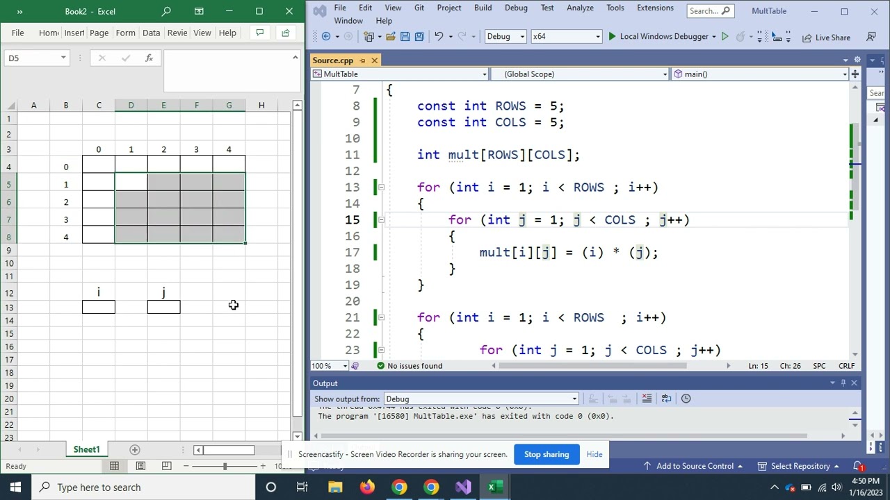Expand the Excel formula bar

click(x=295, y=58)
